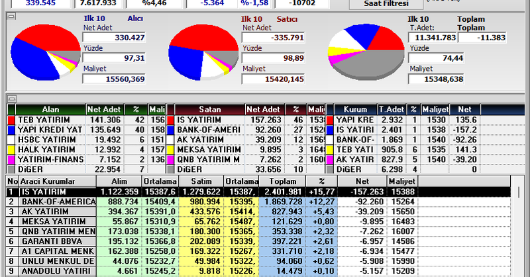Collapse the pie charts panel
The height and width of the screenshot is (277, 530).
click(11, 16)
